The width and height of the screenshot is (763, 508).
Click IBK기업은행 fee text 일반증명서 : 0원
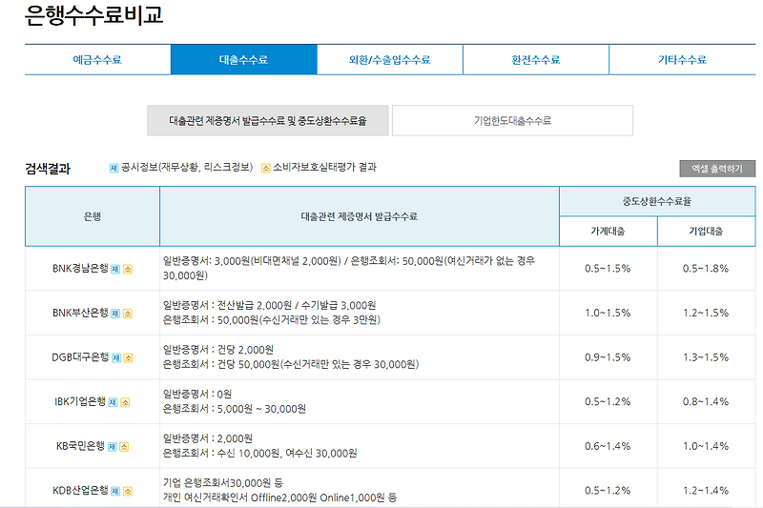[197, 394]
